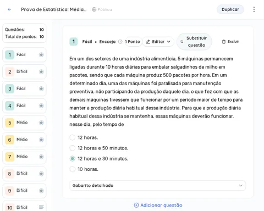Click the Adicionar questão link
This screenshot has height=211, width=264.
(158, 205)
